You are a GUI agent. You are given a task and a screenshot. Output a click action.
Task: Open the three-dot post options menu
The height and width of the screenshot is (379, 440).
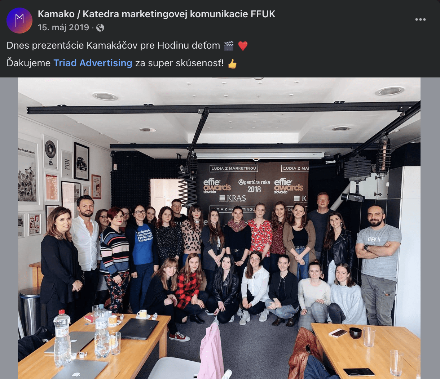(x=420, y=19)
